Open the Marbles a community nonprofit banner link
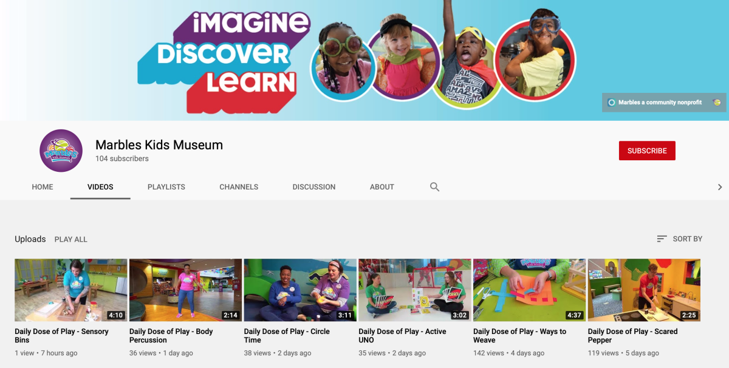The image size is (729, 368). [664, 103]
